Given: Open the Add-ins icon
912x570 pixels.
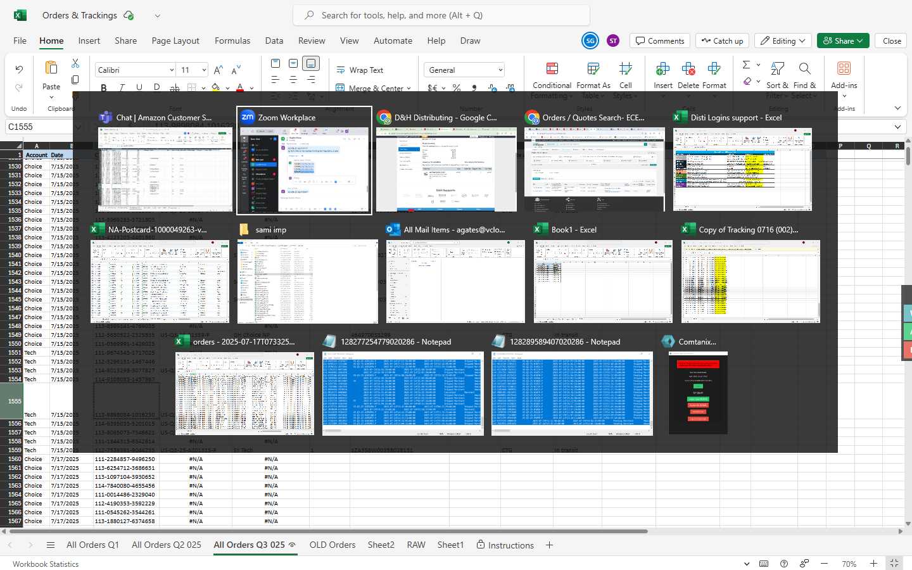Looking at the screenshot, I should (844, 68).
